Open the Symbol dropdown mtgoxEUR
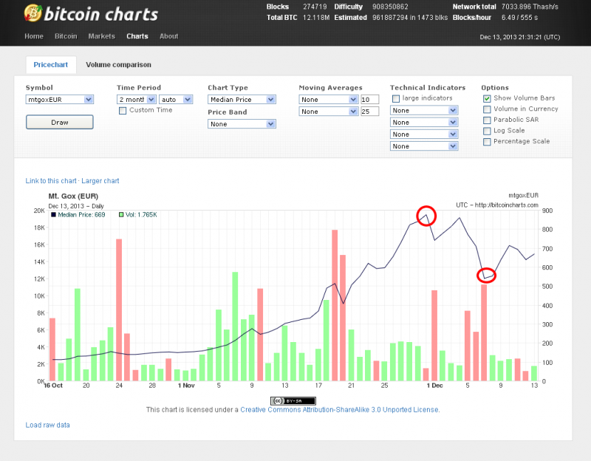 point(60,99)
